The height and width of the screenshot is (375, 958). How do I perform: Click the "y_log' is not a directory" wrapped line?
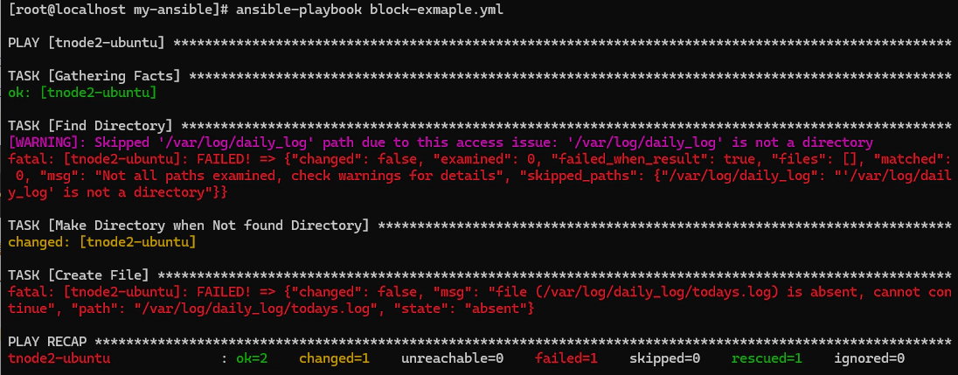click(x=118, y=192)
